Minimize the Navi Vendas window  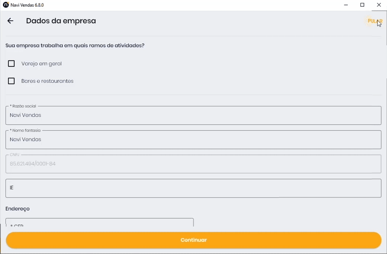click(x=345, y=5)
